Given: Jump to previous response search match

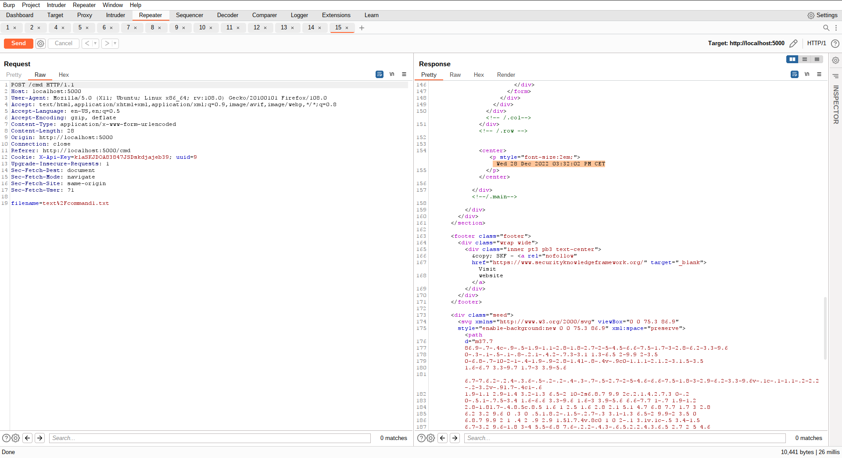Looking at the screenshot, I should [x=443, y=438].
